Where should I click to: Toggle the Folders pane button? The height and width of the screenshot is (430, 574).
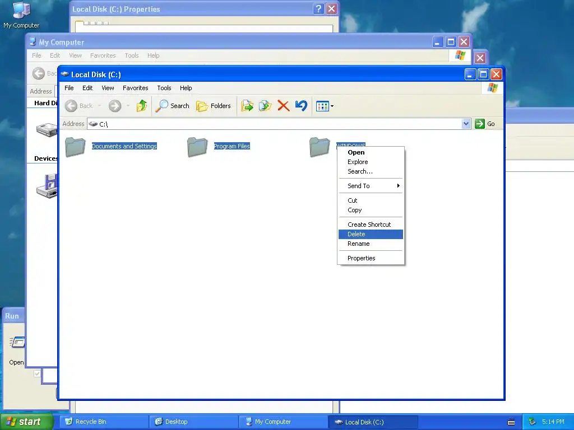coord(214,106)
